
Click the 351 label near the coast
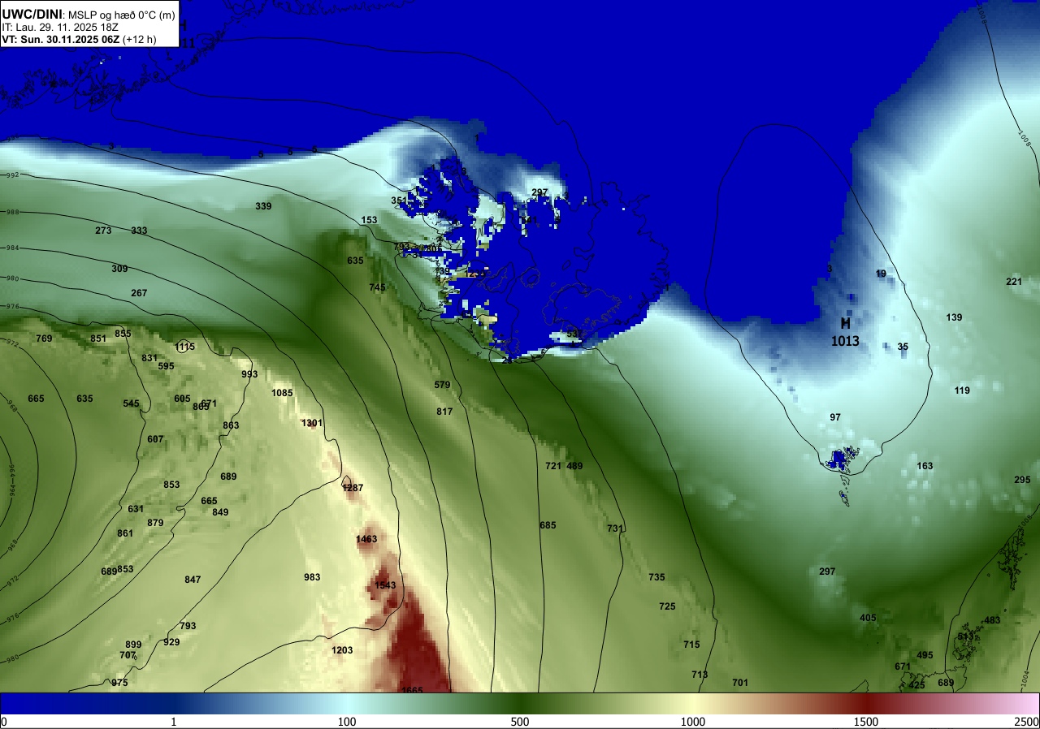pos(398,201)
